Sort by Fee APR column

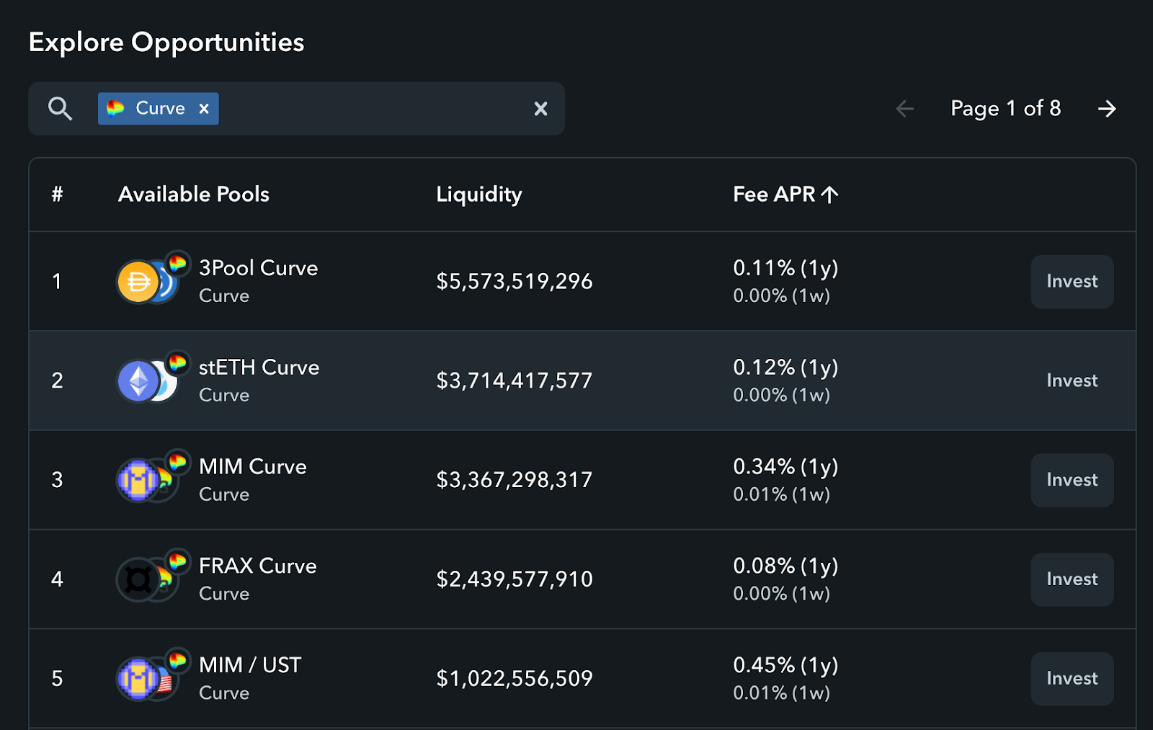click(x=785, y=195)
